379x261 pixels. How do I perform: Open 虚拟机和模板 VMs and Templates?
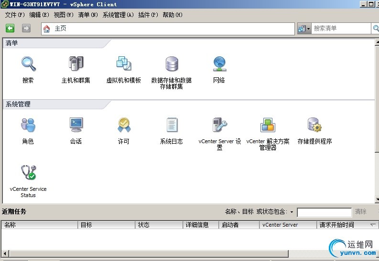[x=123, y=70]
